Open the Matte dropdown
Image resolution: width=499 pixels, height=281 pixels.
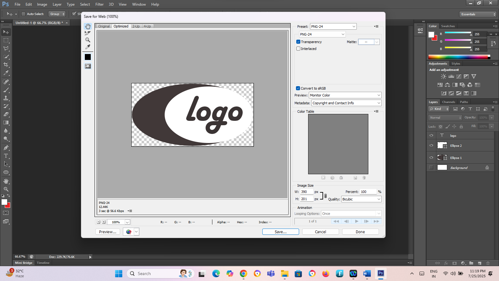(x=369, y=42)
